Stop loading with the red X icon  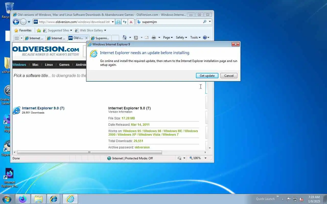[131, 22]
